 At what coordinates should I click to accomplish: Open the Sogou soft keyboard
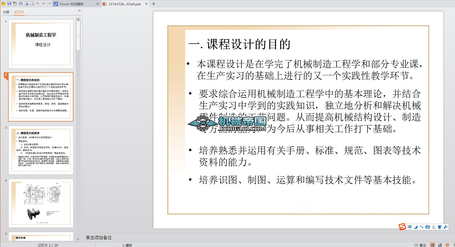[428, 227]
